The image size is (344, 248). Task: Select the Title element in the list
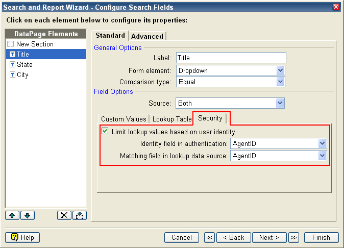(x=46, y=54)
